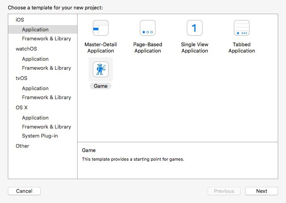
Task: Pick the Single View Application template icon
Action: [195, 28]
